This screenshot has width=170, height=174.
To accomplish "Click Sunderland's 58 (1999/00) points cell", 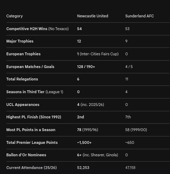I will [x=136, y=130].
